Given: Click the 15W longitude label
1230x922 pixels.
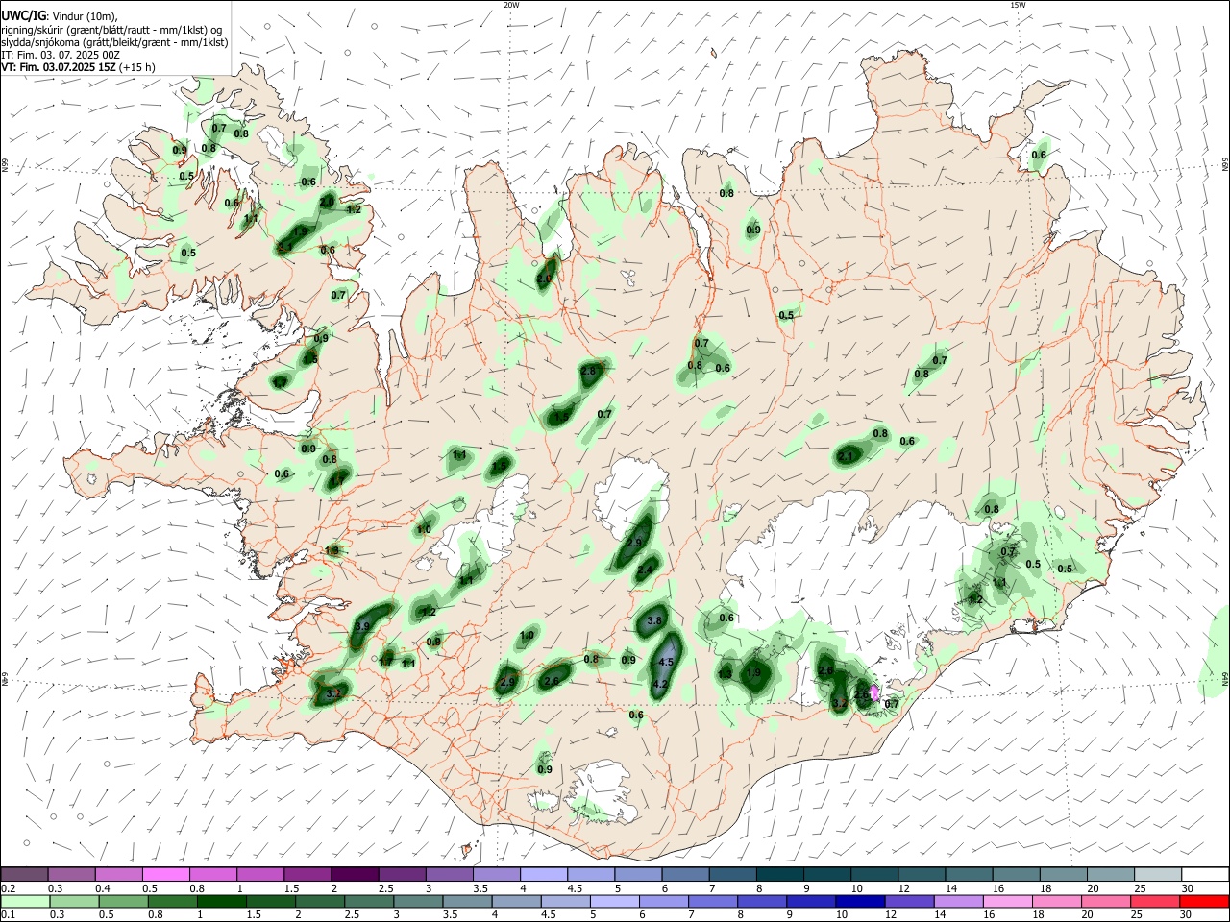Looking at the screenshot, I should pyautogui.click(x=1018, y=5).
